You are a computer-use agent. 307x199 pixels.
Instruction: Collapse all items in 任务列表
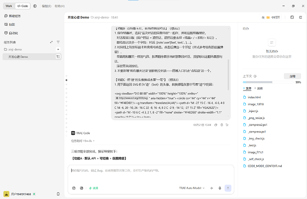coord(51,42)
